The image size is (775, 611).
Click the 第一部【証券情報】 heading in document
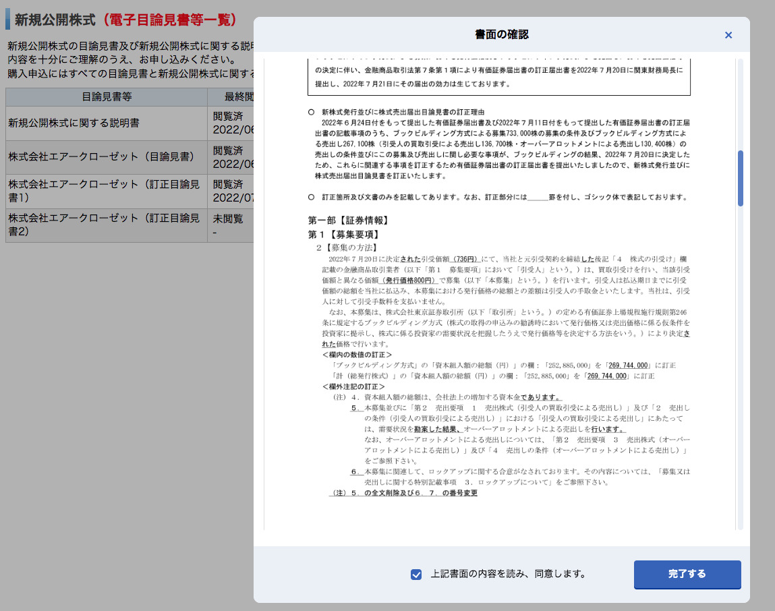click(348, 221)
